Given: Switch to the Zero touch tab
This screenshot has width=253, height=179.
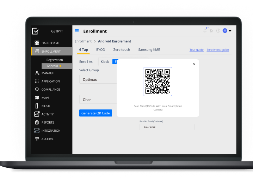Looking at the screenshot, I should click(x=122, y=50).
